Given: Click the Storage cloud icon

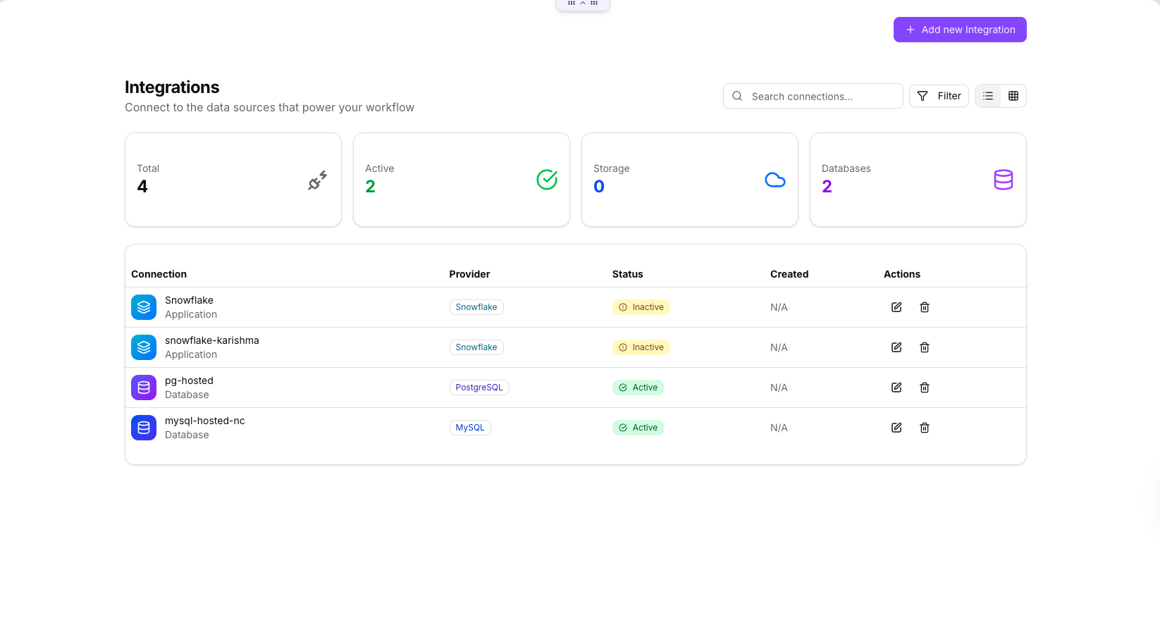Looking at the screenshot, I should [775, 180].
